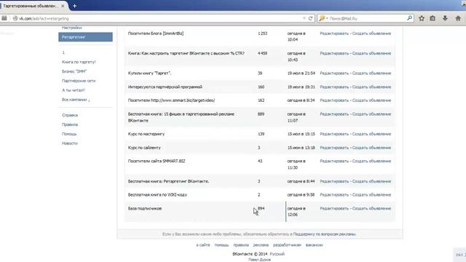Create ad for Интересуются партнёрской программой

pos(371,87)
